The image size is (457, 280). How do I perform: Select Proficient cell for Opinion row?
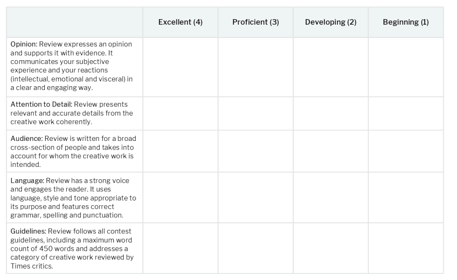point(255,67)
